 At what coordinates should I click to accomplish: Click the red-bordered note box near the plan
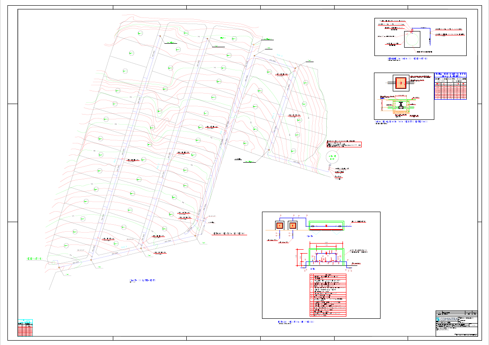[344, 144]
